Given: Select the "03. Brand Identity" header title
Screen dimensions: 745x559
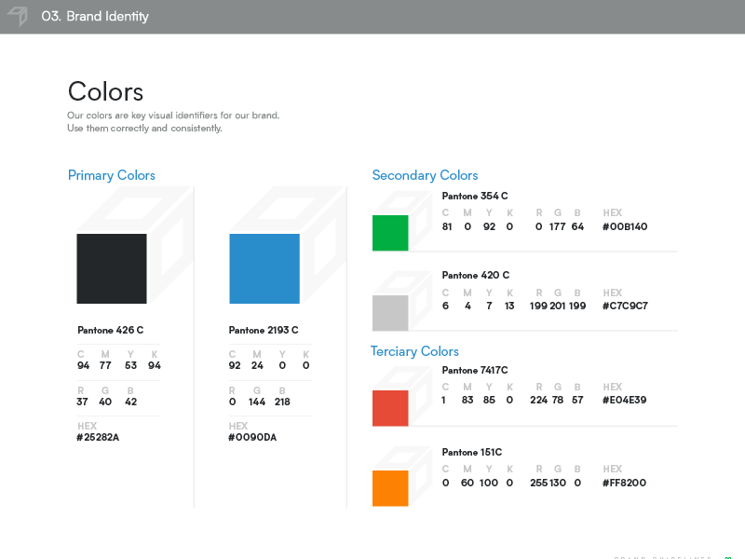Looking at the screenshot, I should (95, 17).
